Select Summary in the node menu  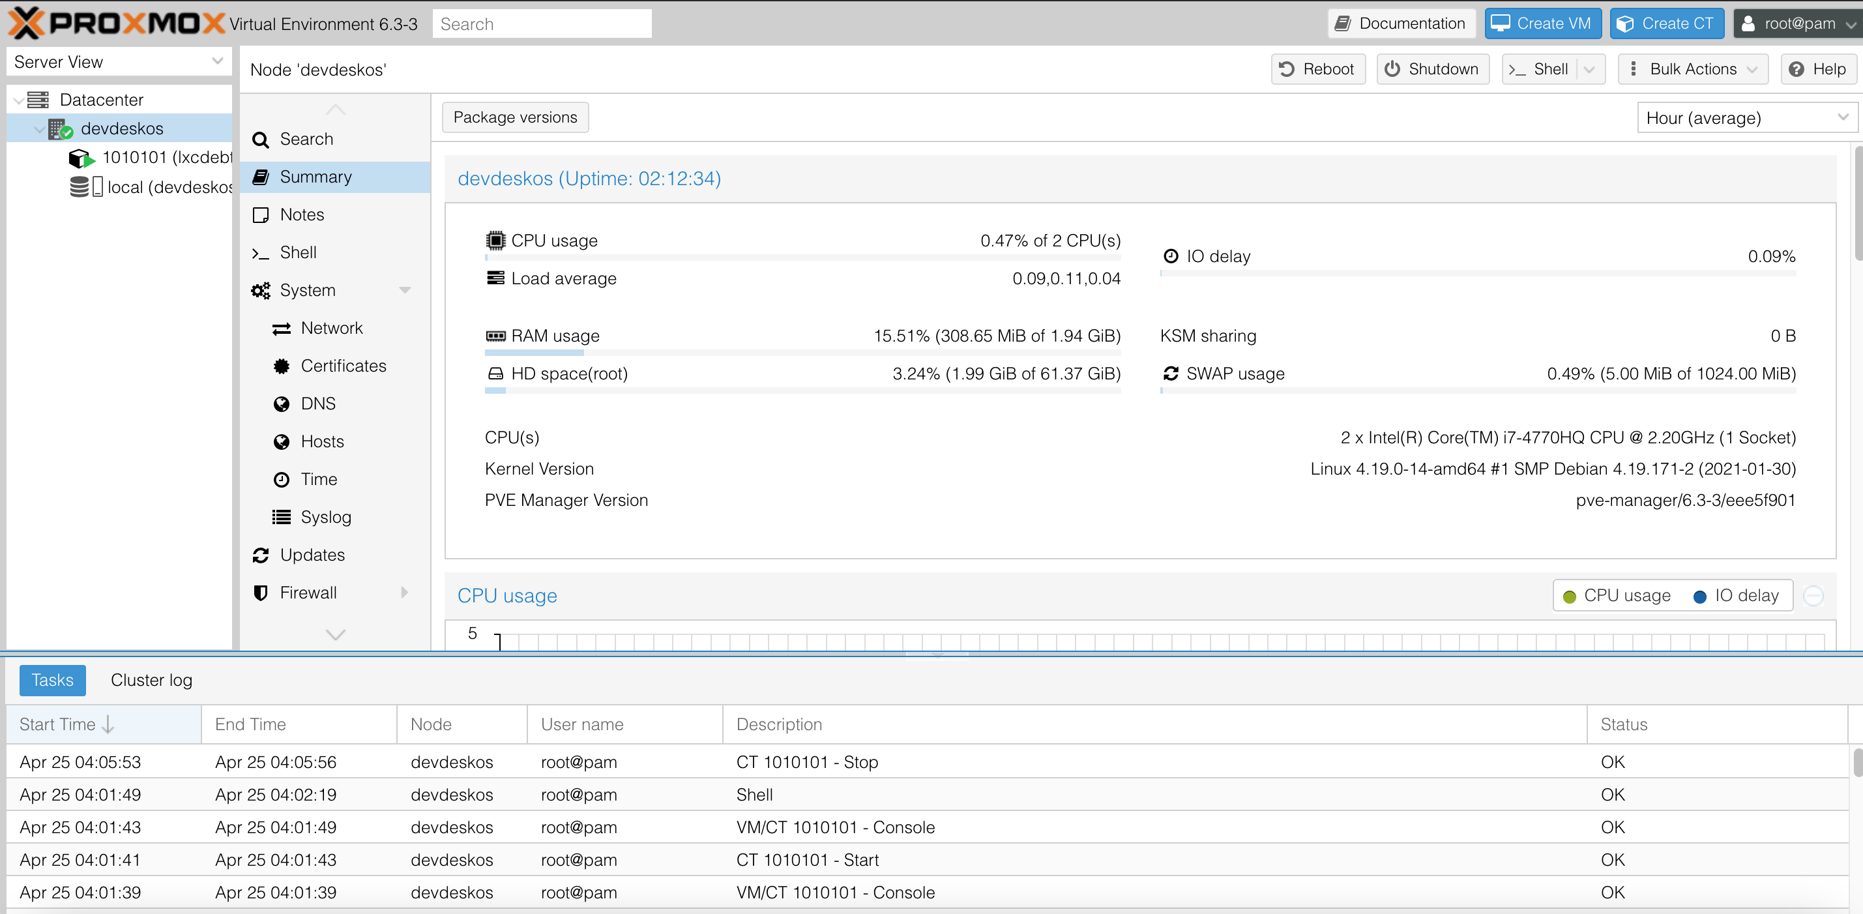pyautogui.click(x=336, y=177)
